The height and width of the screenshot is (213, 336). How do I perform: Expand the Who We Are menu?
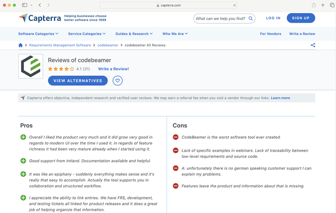[175, 34]
